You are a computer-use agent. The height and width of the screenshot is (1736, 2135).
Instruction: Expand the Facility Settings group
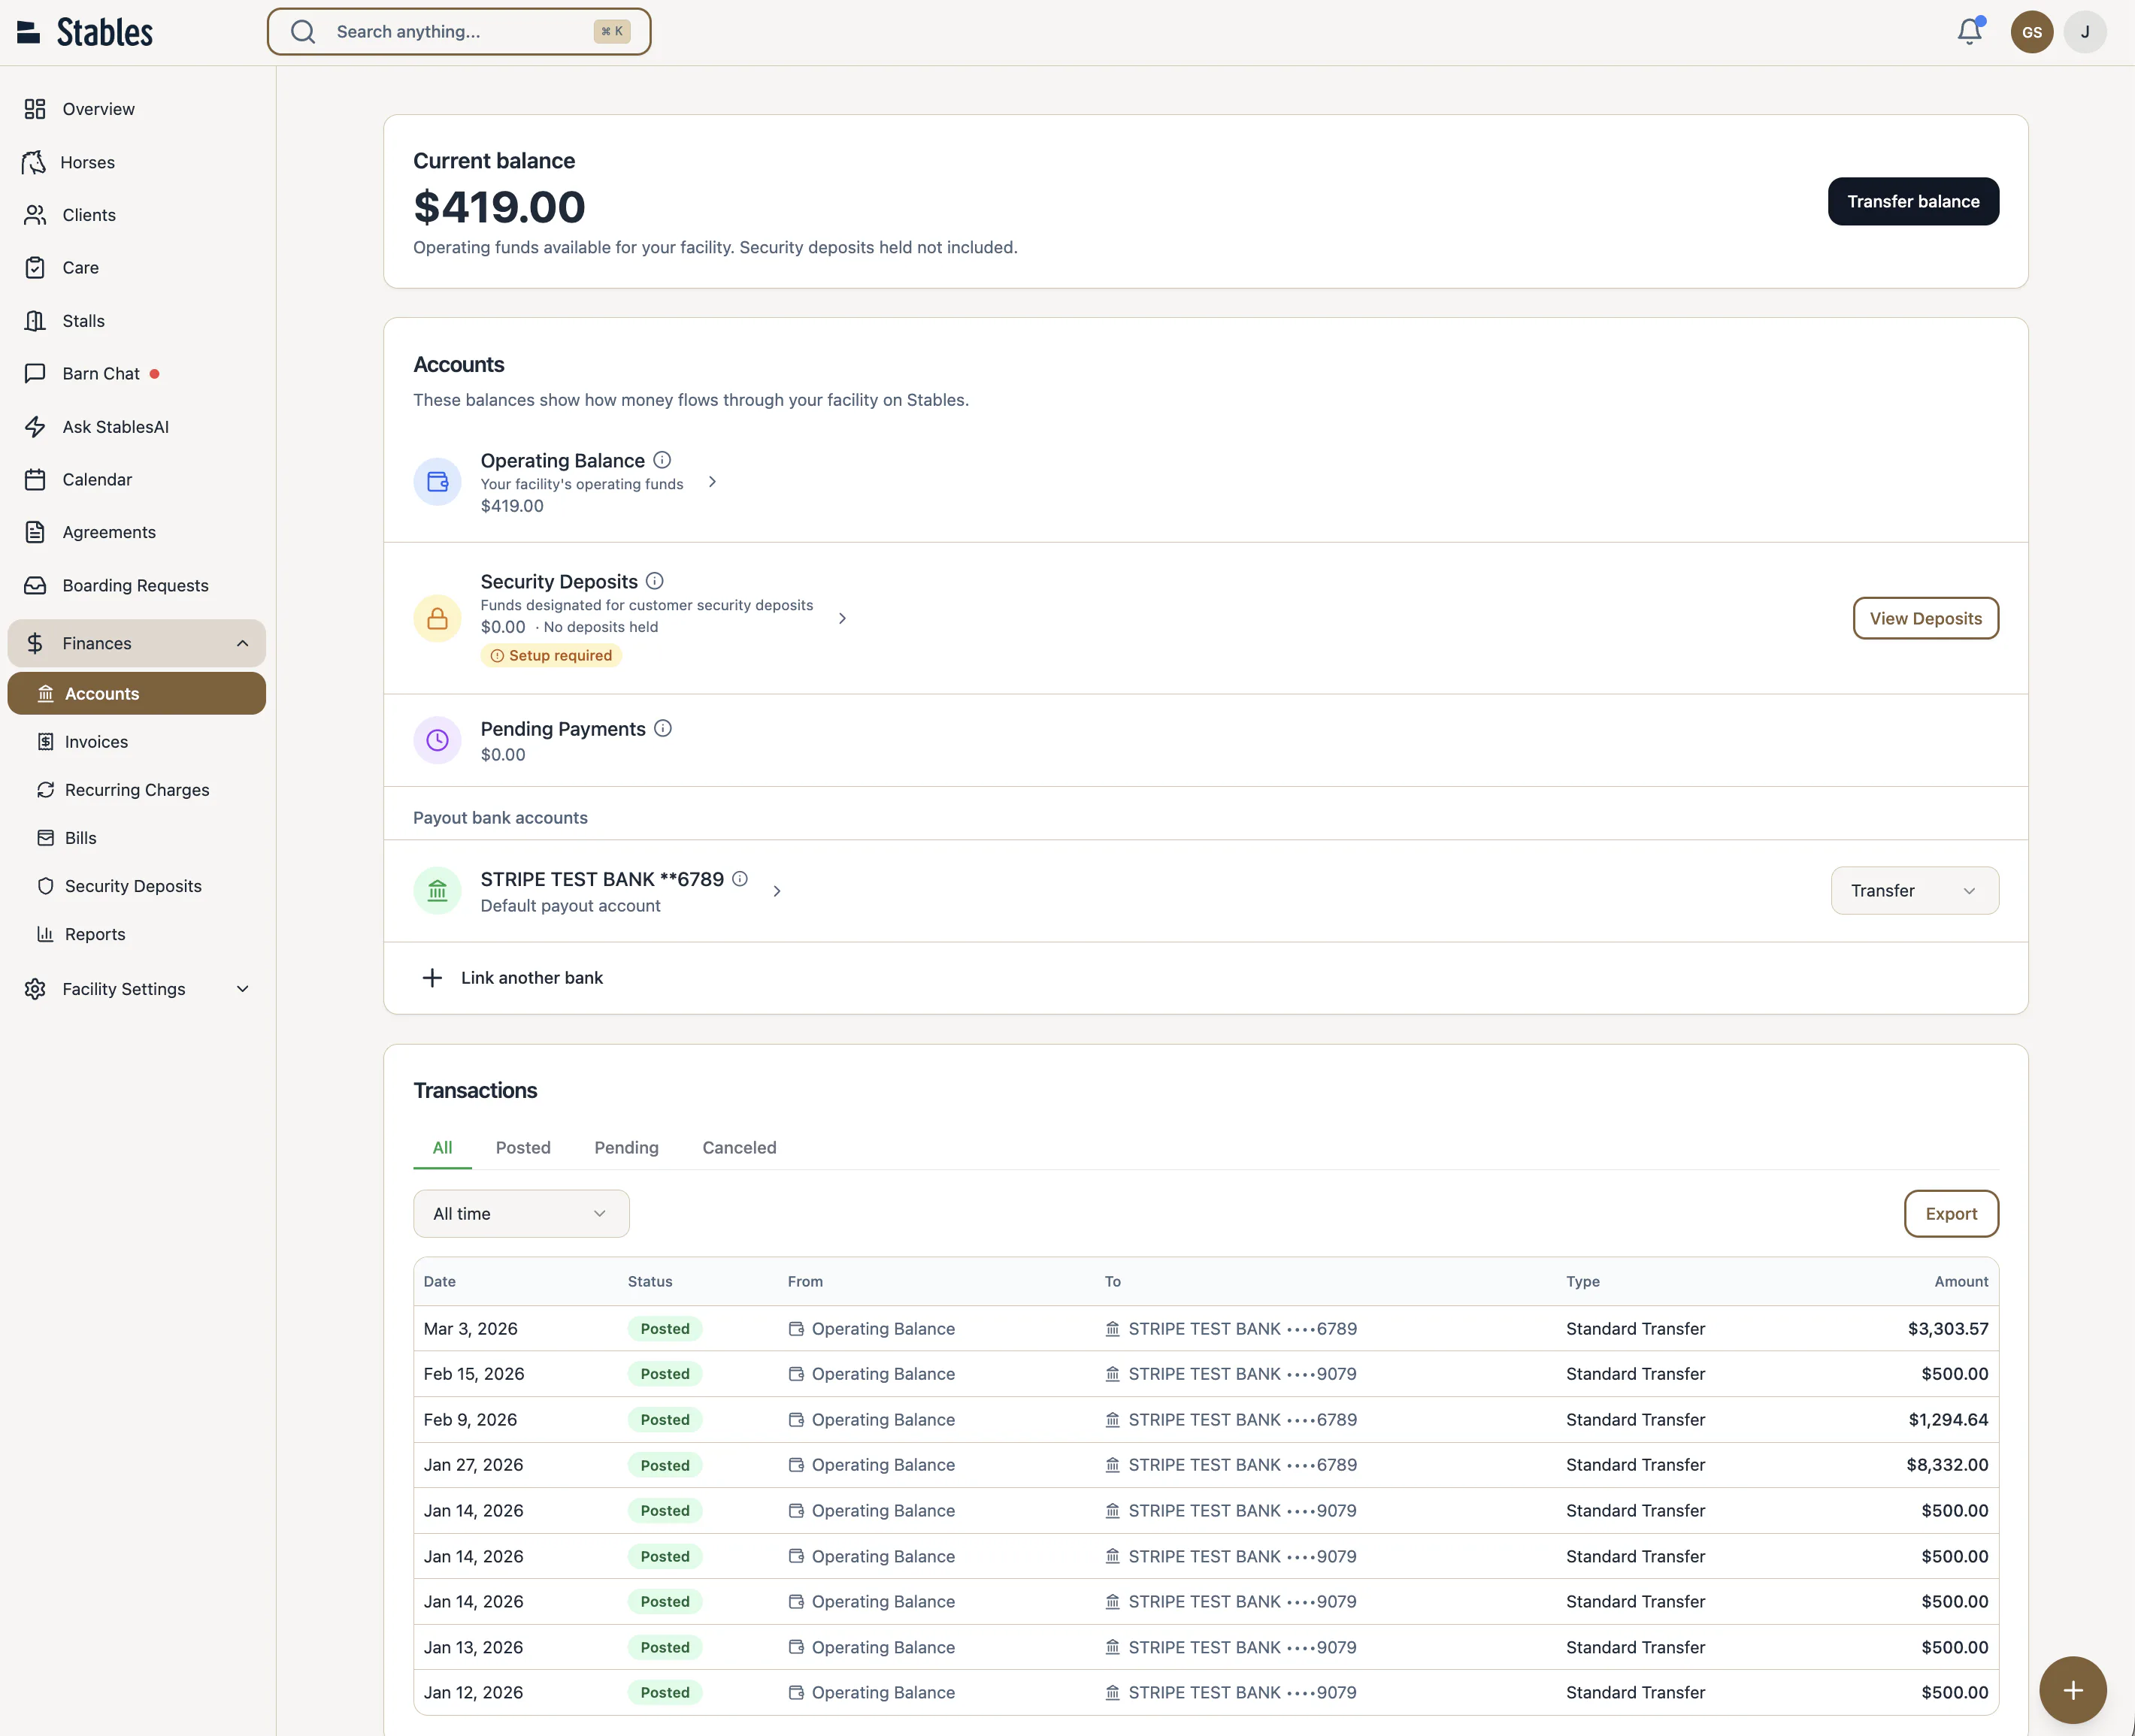tap(137, 989)
